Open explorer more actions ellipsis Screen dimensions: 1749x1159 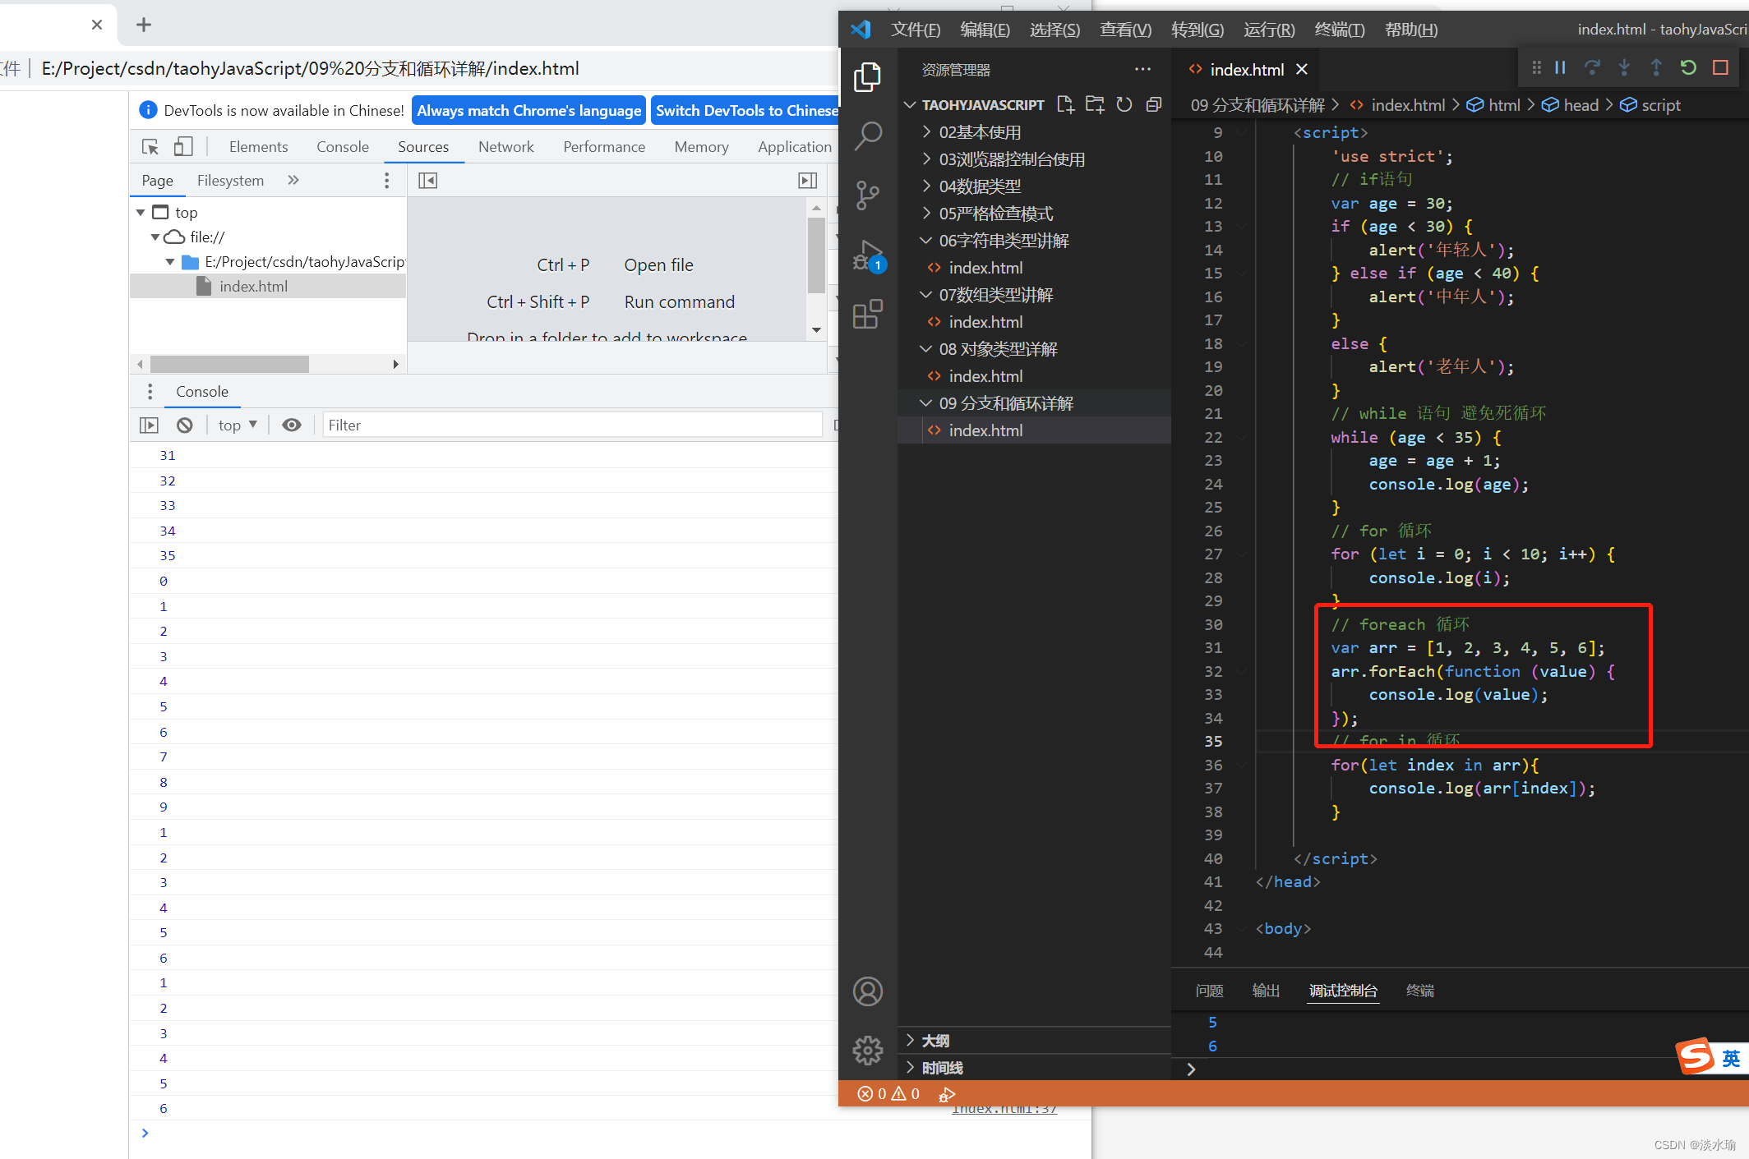pyautogui.click(x=1142, y=70)
